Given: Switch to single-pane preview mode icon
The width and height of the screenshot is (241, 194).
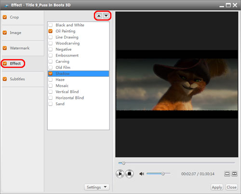Looking at the screenshot, I should coord(227,174).
